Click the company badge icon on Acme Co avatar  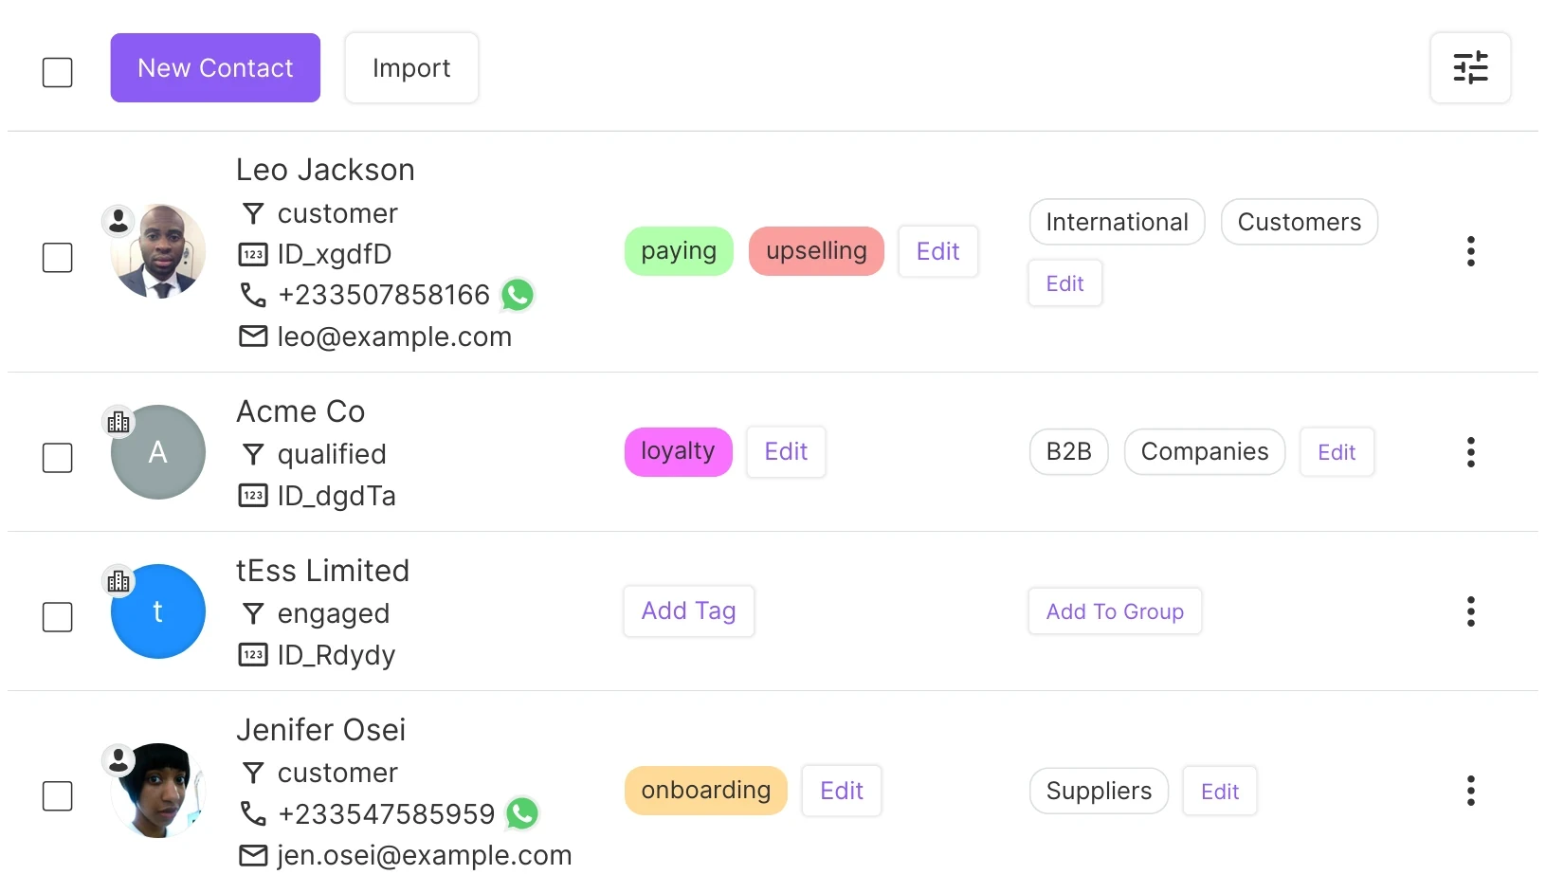(x=118, y=422)
